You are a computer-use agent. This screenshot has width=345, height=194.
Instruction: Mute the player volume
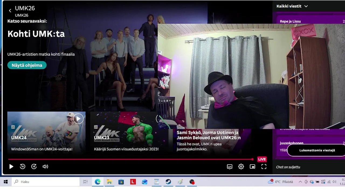(45, 167)
